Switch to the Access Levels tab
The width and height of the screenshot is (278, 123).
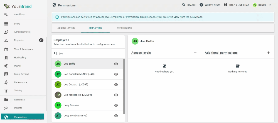point(66,28)
